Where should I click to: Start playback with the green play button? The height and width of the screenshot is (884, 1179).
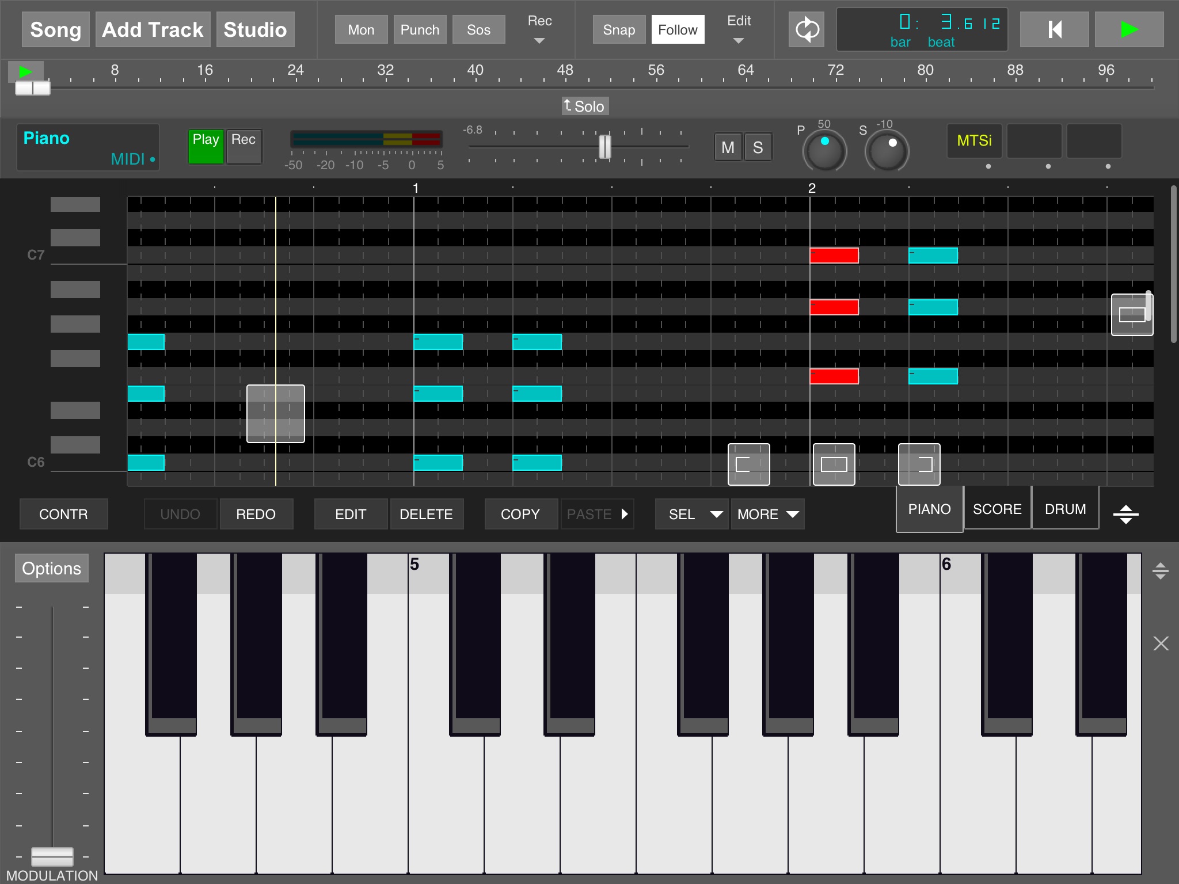(x=1129, y=29)
